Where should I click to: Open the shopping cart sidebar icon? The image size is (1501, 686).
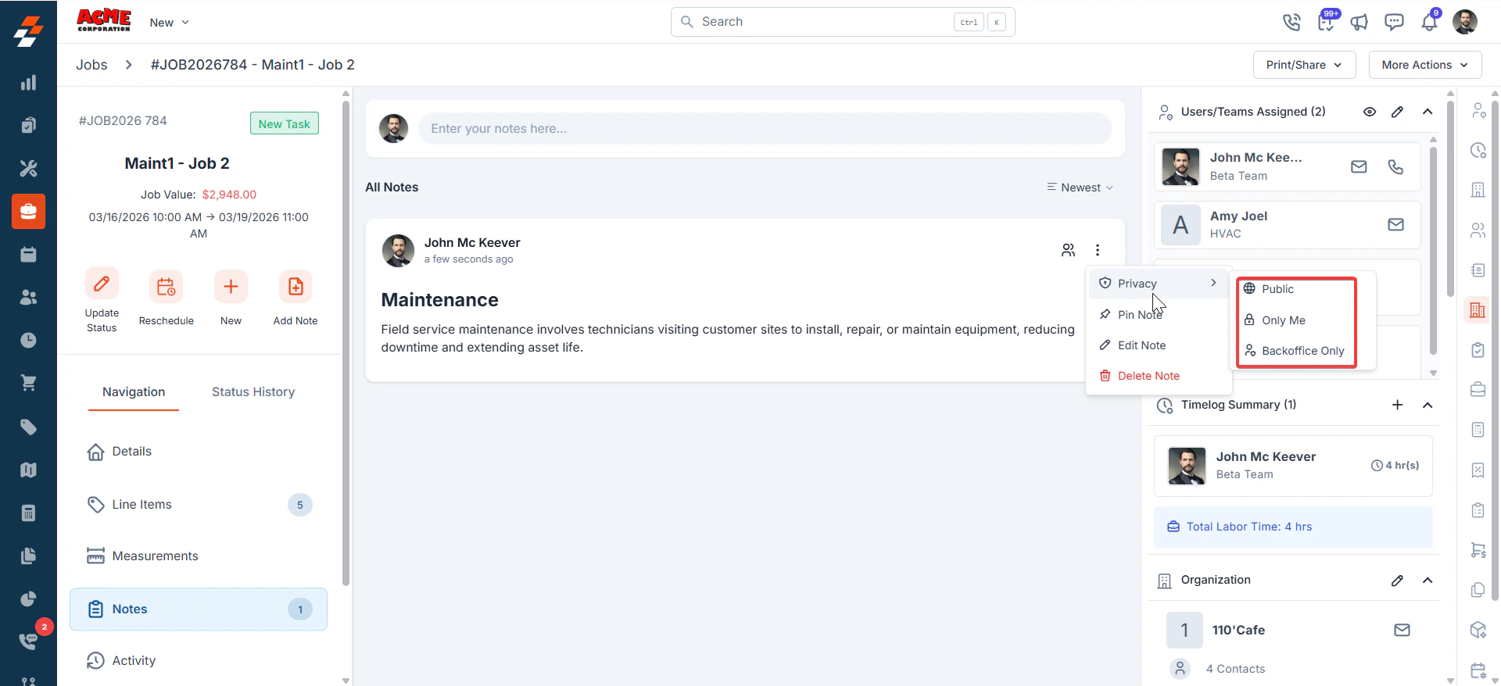point(28,383)
